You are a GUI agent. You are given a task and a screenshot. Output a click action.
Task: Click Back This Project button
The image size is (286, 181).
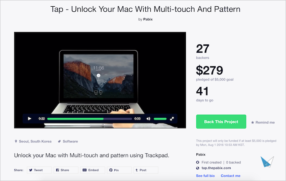(221, 122)
